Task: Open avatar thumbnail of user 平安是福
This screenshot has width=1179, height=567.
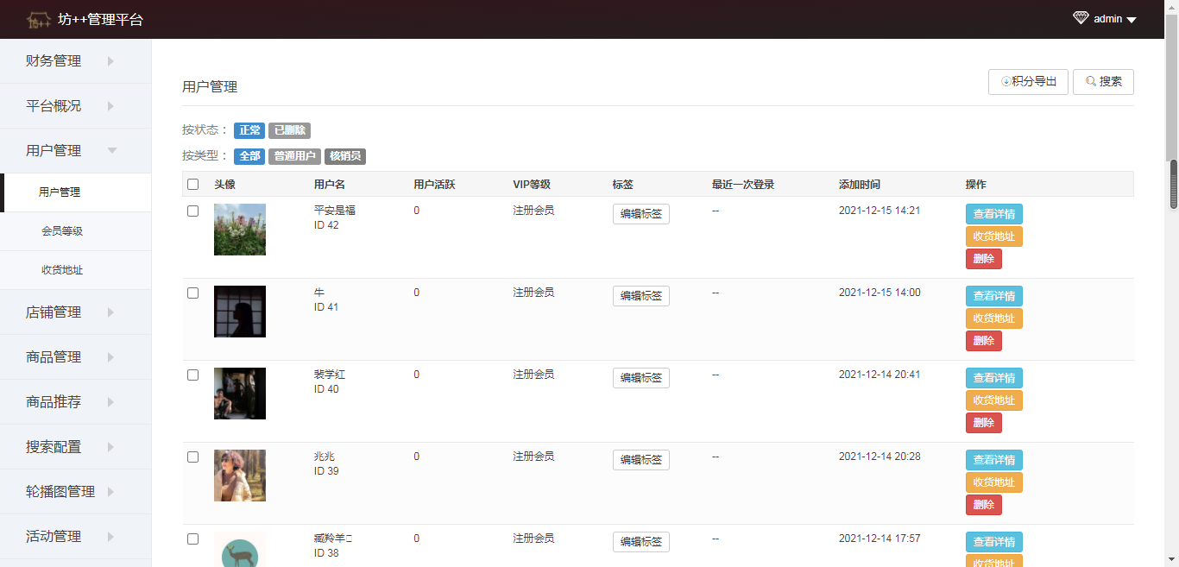Action: pos(240,230)
